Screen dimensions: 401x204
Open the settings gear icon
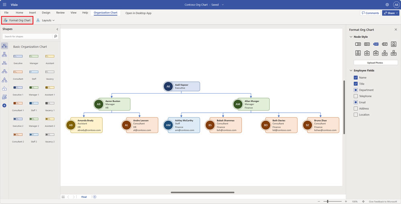point(387,4)
